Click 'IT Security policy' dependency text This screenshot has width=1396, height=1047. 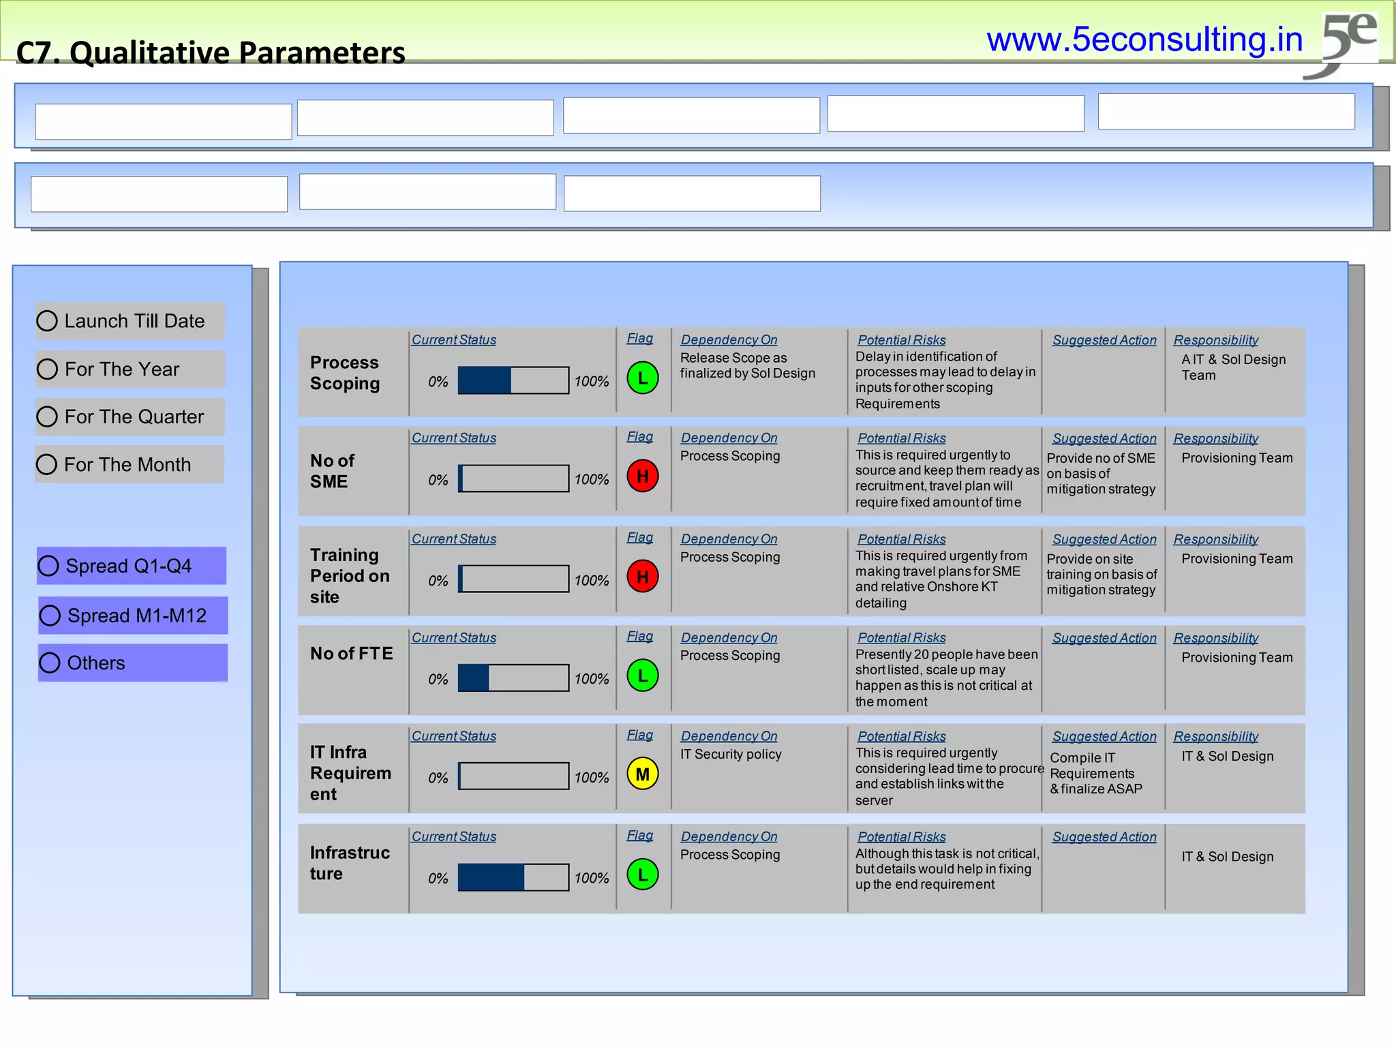pyautogui.click(x=731, y=755)
